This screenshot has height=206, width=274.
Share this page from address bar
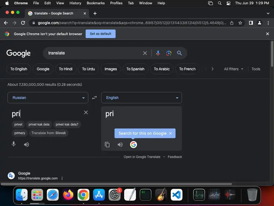(x=232, y=23)
